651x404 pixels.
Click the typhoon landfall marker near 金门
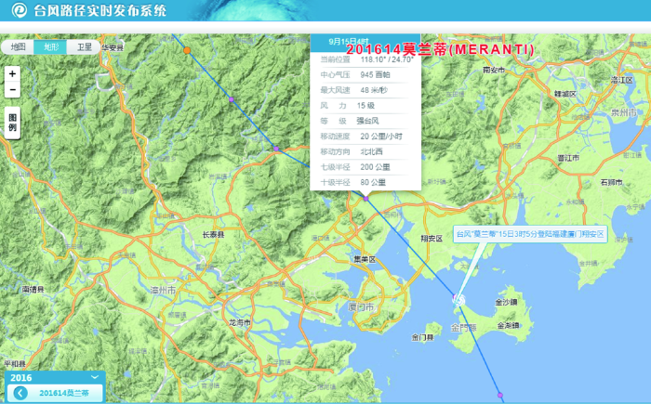tap(458, 298)
